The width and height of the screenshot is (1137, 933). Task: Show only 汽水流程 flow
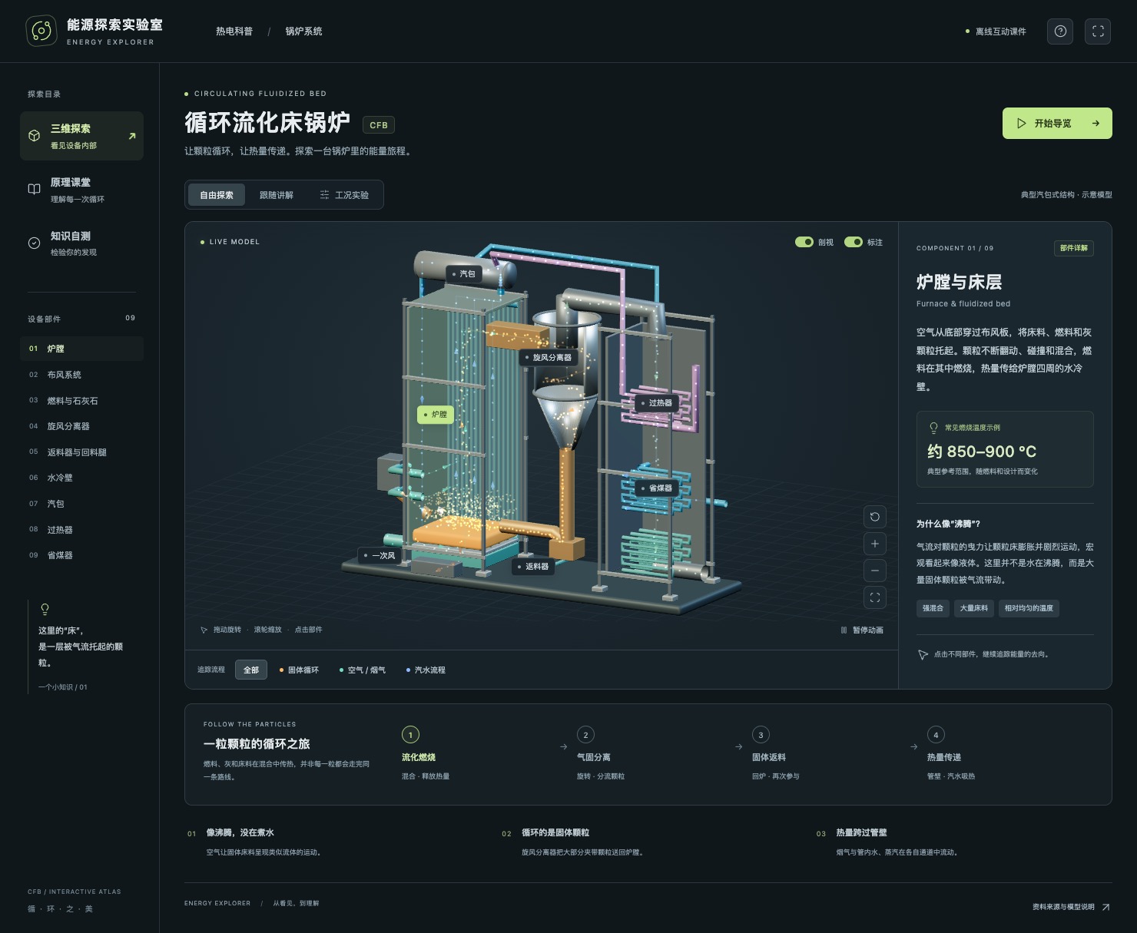[x=426, y=670]
